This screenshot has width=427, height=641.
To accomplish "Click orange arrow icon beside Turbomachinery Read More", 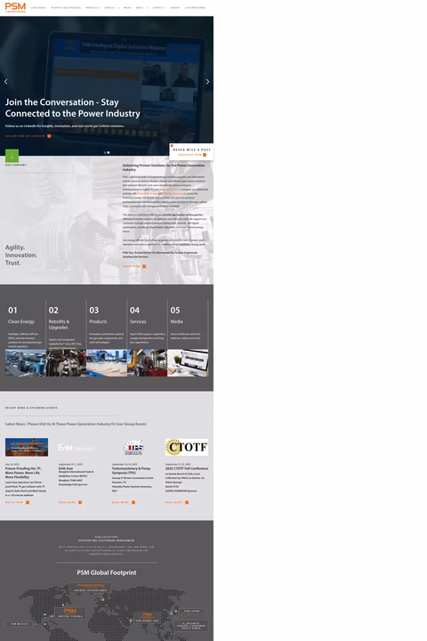I will pos(133,502).
